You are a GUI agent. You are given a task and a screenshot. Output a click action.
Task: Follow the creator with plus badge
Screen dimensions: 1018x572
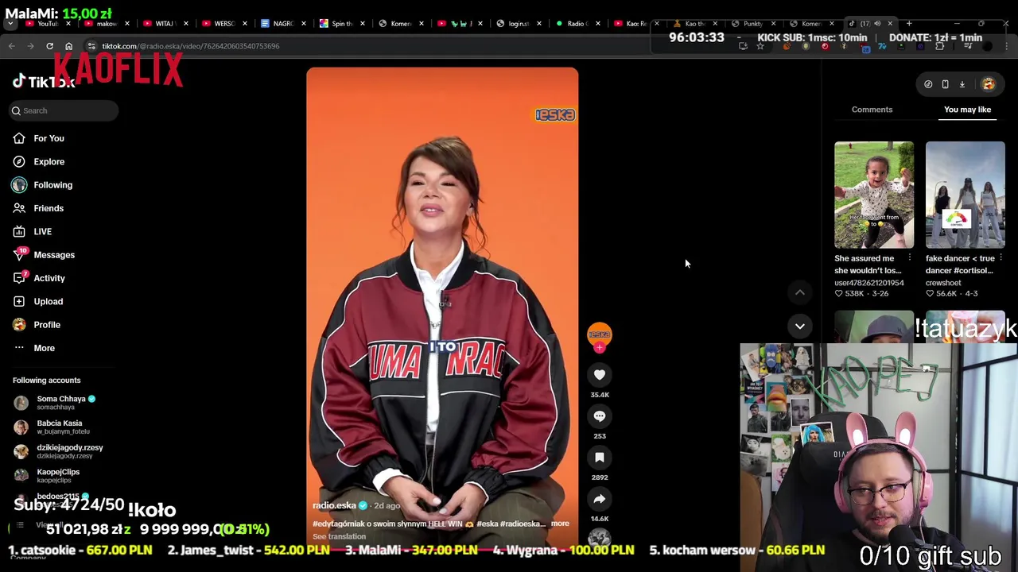600,347
